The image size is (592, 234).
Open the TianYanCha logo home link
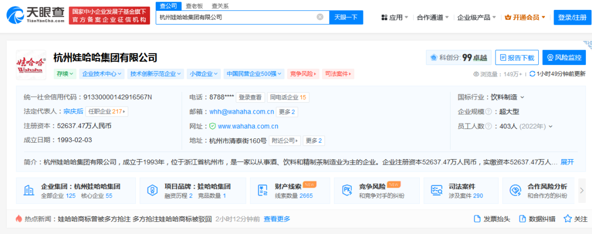click(x=36, y=16)
